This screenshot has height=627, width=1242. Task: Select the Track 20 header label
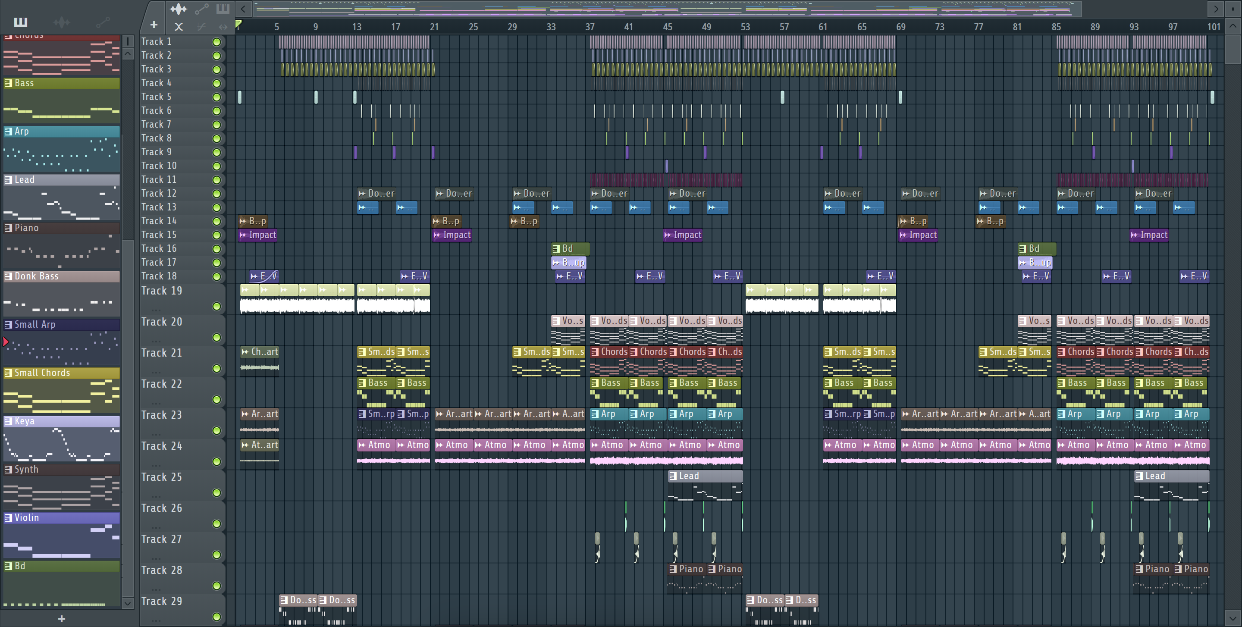pos(162,322)
